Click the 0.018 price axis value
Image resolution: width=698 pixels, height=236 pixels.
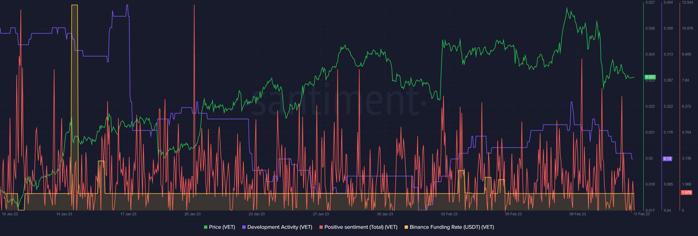(x=650, y=184)
